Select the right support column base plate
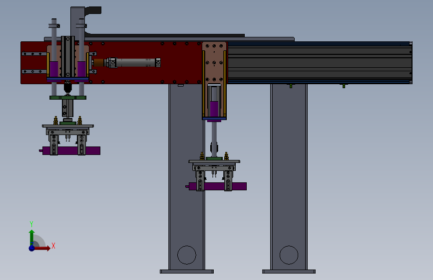The image size is (433, 280). click(x=289, y=272)
